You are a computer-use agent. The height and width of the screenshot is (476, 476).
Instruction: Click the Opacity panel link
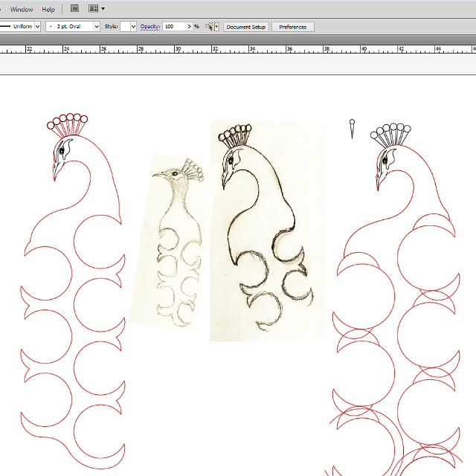coord(150,27)
